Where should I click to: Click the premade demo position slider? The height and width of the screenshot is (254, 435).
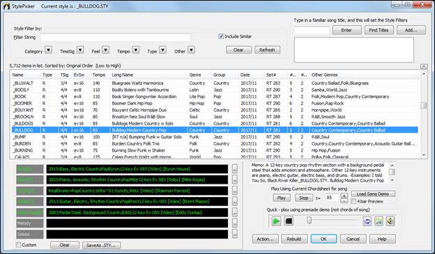pos(309,220)
